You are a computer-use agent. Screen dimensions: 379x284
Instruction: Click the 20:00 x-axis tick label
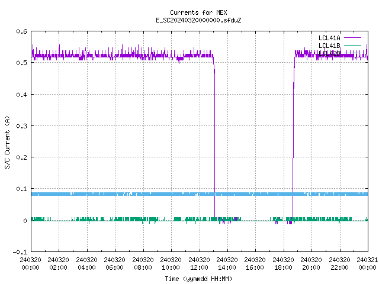(x=311, y=267)
